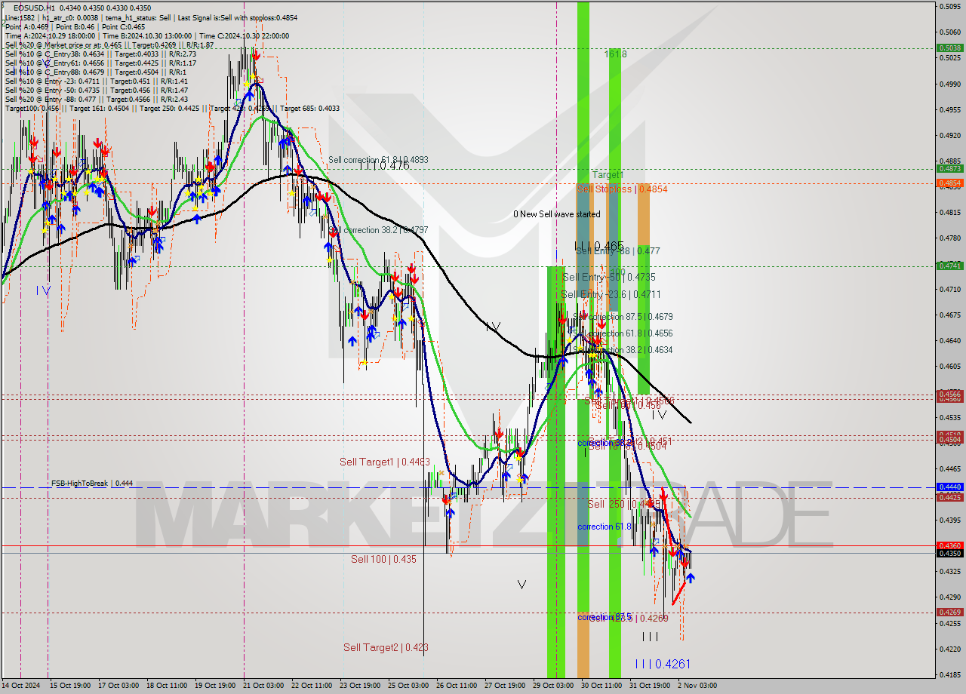Select the 'Sell Entry -50 | 0.4735' label
Viewport: 966px width, 694px height.
609,278
